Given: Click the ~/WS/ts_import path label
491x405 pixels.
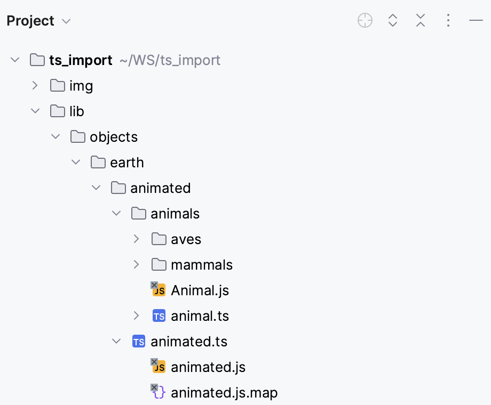Looking at the screenshot, I should 170,60.
